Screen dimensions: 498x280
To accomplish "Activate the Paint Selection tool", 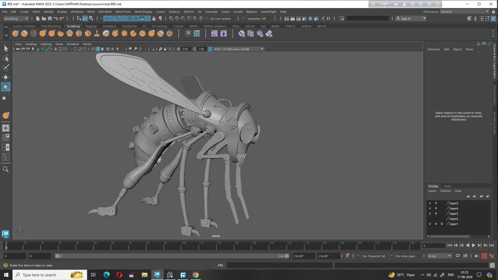I will point(6,68).
